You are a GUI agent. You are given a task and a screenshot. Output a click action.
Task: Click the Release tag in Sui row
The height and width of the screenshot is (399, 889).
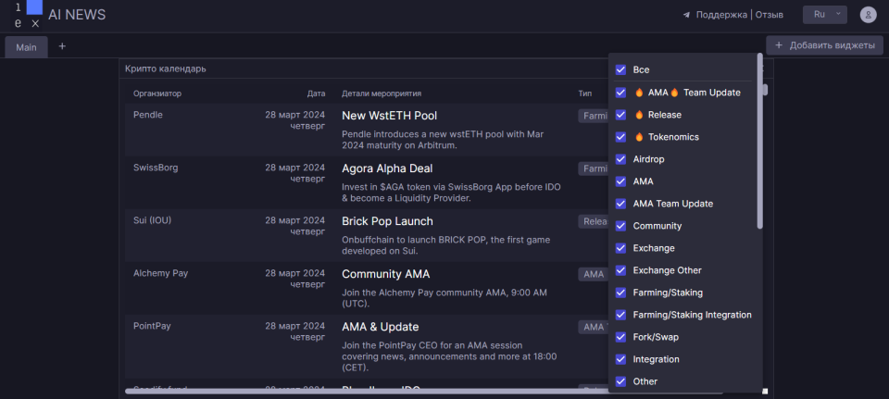point(593,221)
